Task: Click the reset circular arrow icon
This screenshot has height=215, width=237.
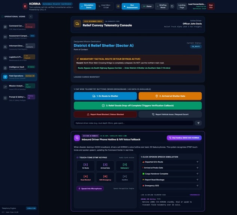Action: coord(172,6)
